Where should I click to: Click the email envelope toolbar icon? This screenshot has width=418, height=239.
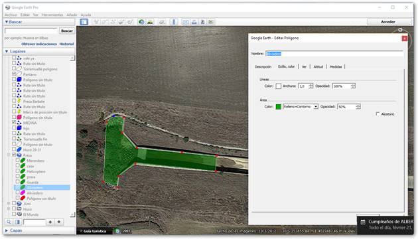tap(186, 22)
